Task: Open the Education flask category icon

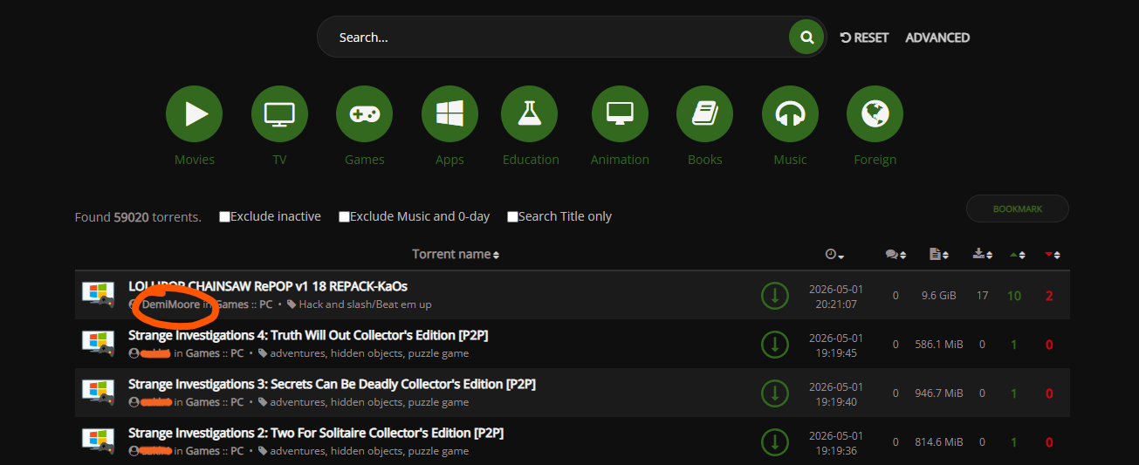Action: 529,113
